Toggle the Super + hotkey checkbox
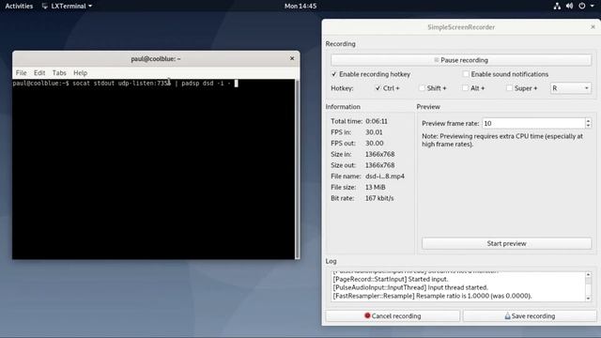Viewport: 601px width, 338px height. coord(509,88)
